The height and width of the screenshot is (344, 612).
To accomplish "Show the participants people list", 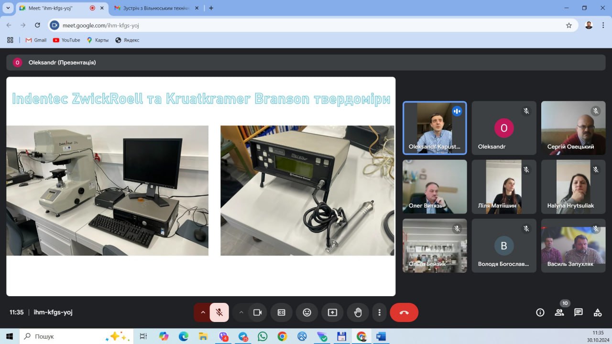I will point(559,312).
